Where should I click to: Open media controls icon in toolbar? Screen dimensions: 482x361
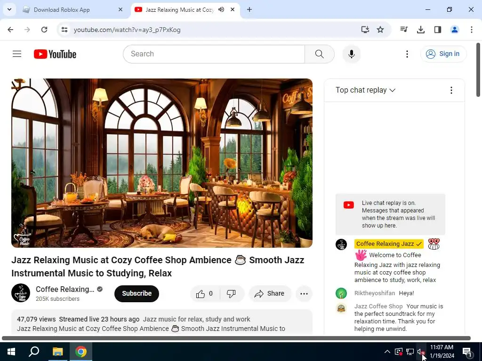[x=404, y=30]
